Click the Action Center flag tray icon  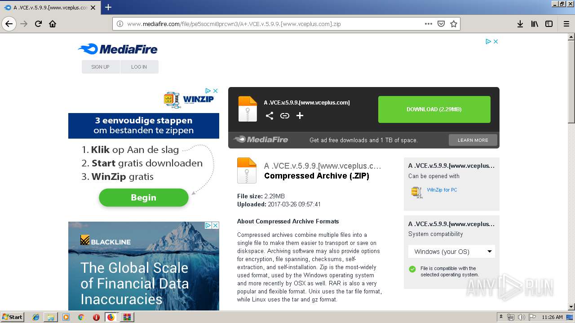pos(533,317)
